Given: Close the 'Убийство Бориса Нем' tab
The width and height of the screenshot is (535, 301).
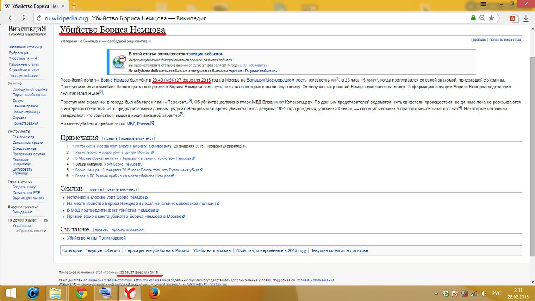Looking at the screenshot, I should (x=64, y=6).
